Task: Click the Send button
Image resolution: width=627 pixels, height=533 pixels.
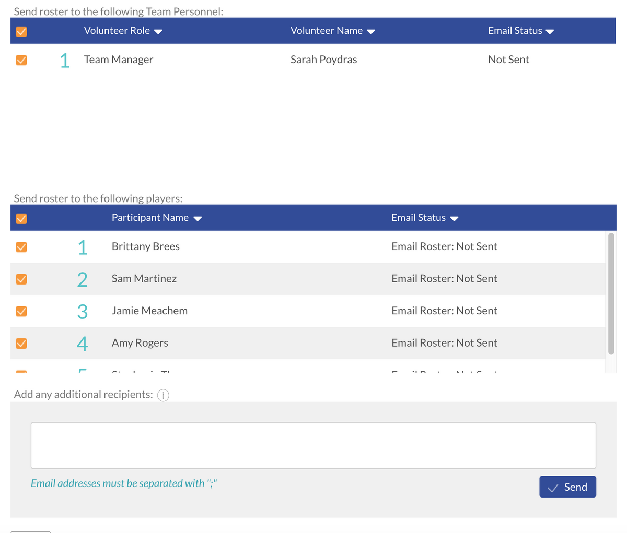Action: tap(567, 487)
